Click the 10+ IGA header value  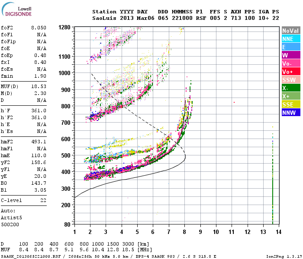(264, 18)
